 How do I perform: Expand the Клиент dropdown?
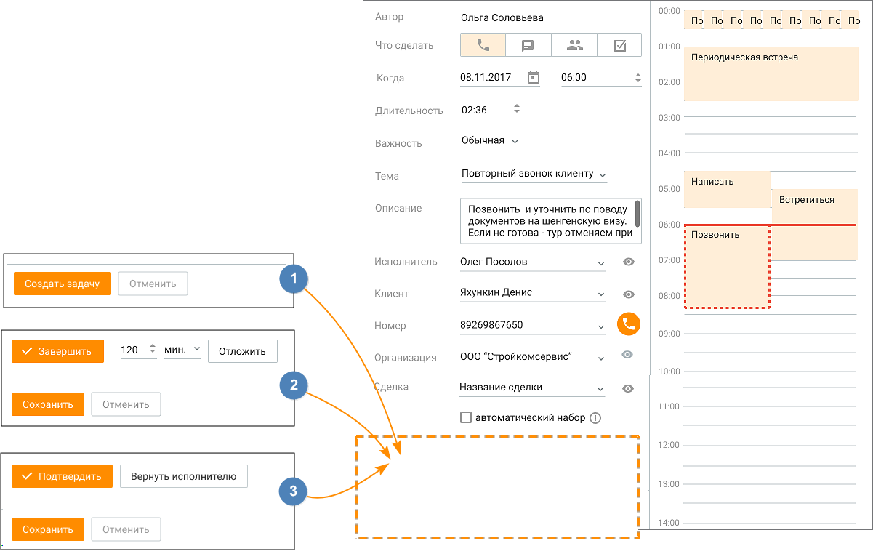pos(601,294)
